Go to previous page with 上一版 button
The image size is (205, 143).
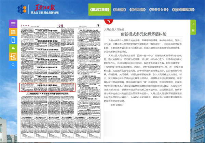[193, 26]
